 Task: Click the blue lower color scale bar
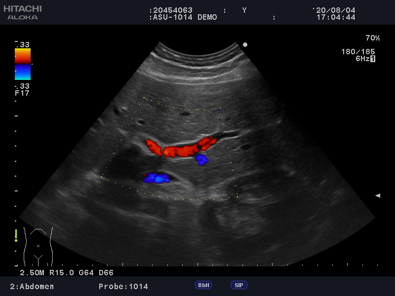point(23,72)
